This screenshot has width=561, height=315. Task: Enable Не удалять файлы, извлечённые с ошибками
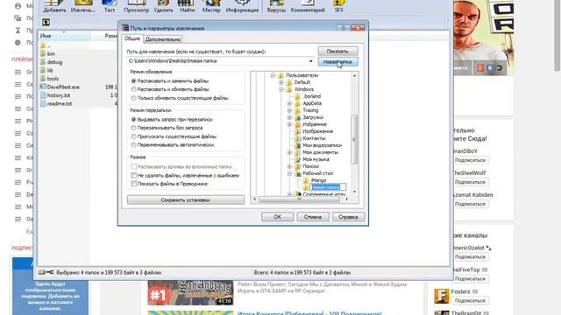[x=134, y=175]
